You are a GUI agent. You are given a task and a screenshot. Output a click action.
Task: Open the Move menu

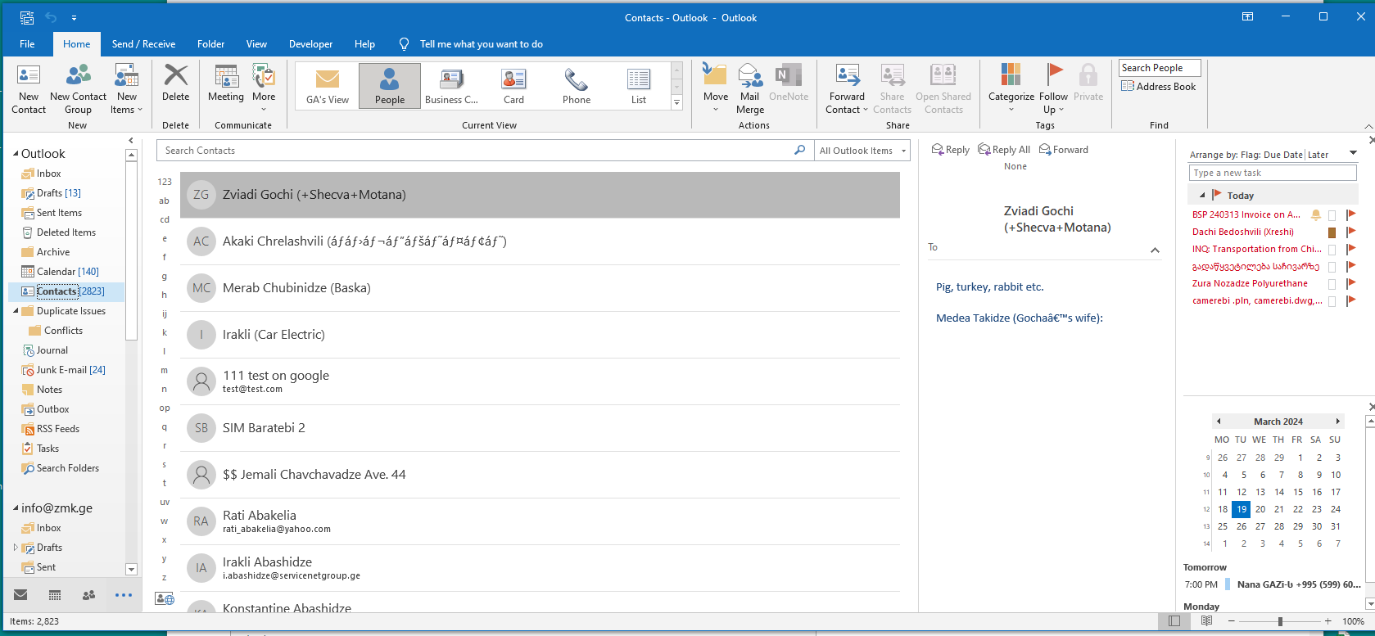click(x=715, y=88)
